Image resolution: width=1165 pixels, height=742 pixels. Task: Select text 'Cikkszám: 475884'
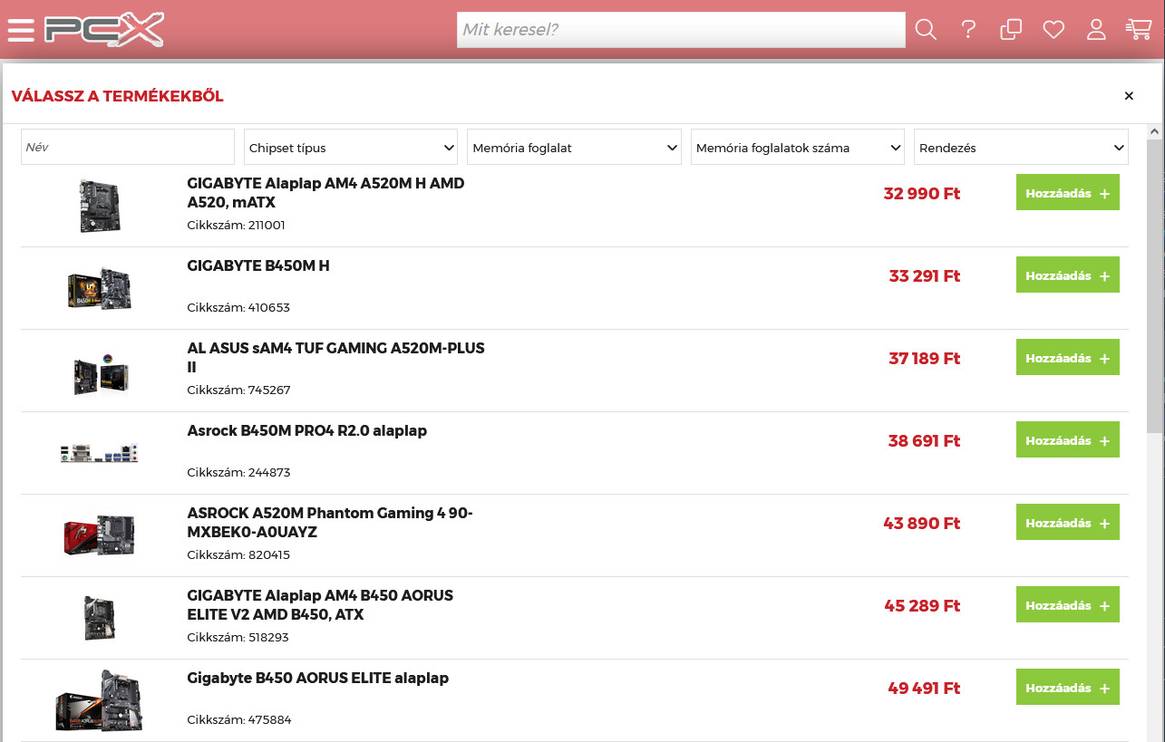pyautogui.click(x=239, y=720)
